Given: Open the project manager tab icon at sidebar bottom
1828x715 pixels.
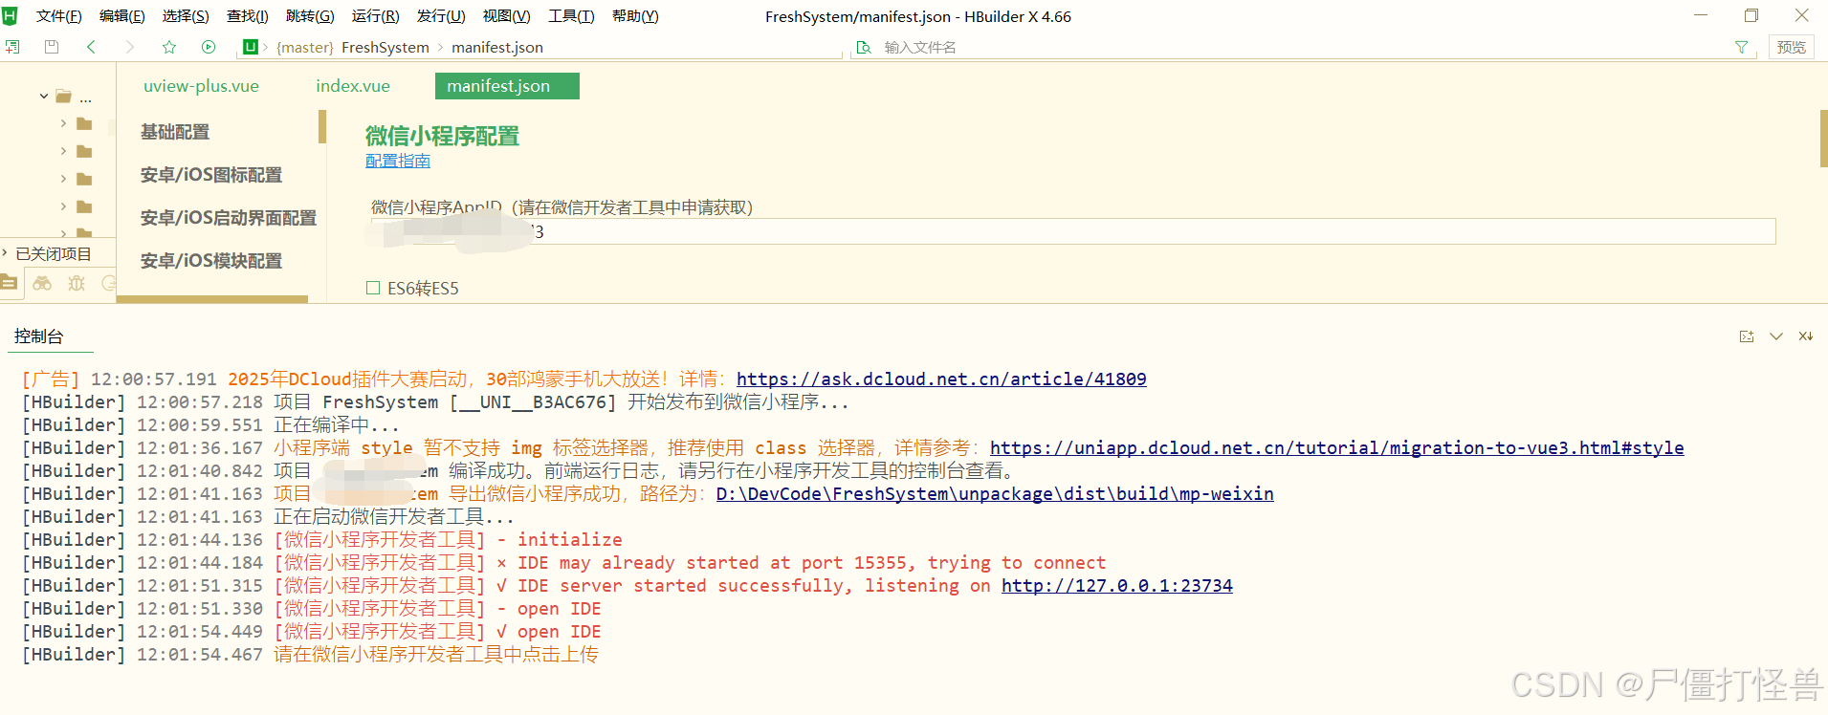Looking at the screenshot, I should 9,283.
